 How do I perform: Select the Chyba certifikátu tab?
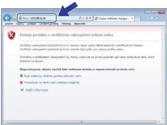(114, 18)
